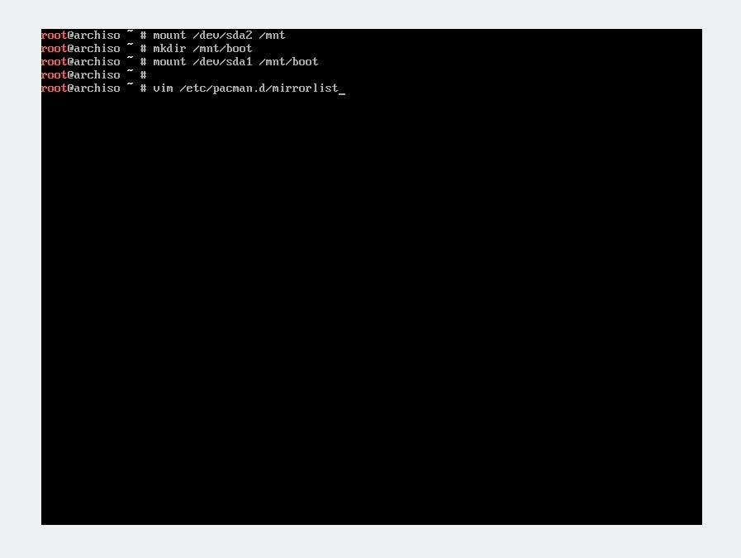Click the mount word before /dev/sda2

(x=169, y=36)
